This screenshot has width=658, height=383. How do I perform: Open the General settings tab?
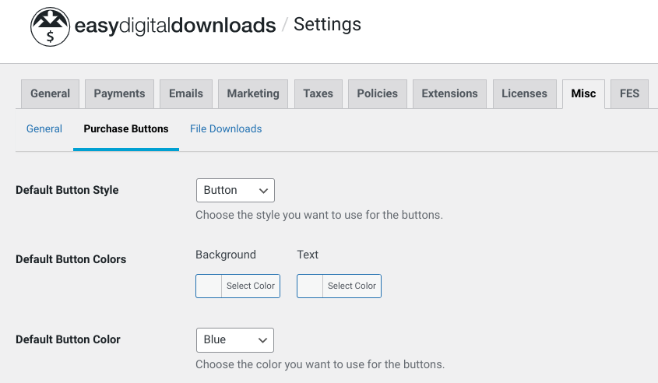pyautogui.click(x=50, y=93)
